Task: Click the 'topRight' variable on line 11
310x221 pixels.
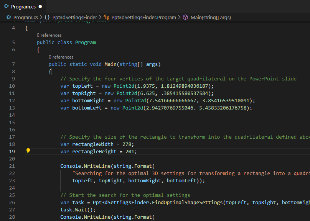Action: 84,93
